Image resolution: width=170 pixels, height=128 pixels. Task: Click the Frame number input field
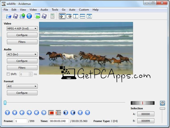[x=21, y=121]
